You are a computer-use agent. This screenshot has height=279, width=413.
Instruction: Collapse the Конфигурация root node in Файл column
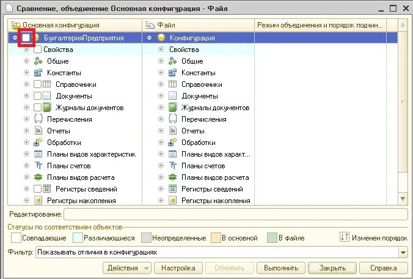[149, 38]
